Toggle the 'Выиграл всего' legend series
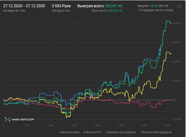 click(69, 132)
